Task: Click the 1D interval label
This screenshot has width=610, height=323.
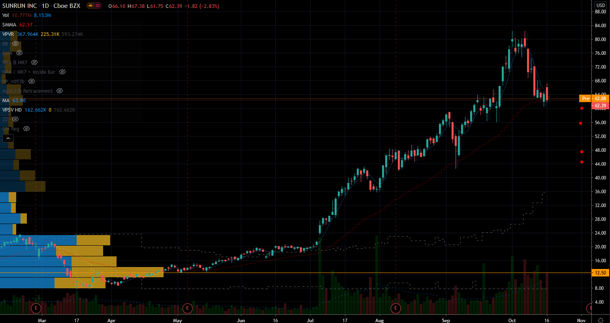Action: point(45,6)
